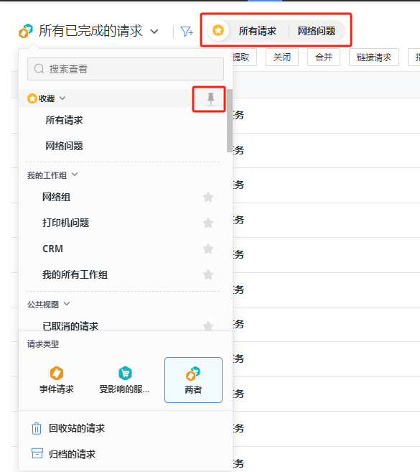The image size is (420, 472).
Task: Open the 所有已完成的请求 view dropdown
Action: [x=154, y=32]
